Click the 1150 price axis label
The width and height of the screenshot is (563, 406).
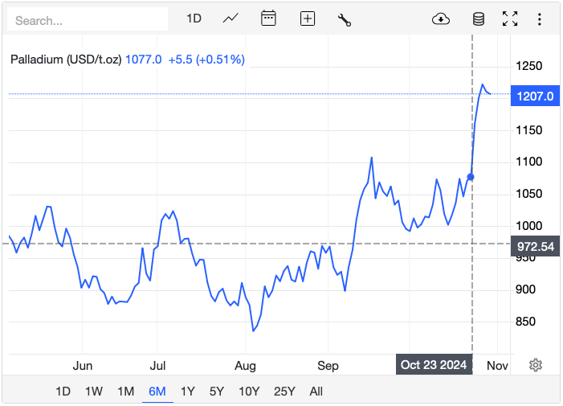[529, 129]
